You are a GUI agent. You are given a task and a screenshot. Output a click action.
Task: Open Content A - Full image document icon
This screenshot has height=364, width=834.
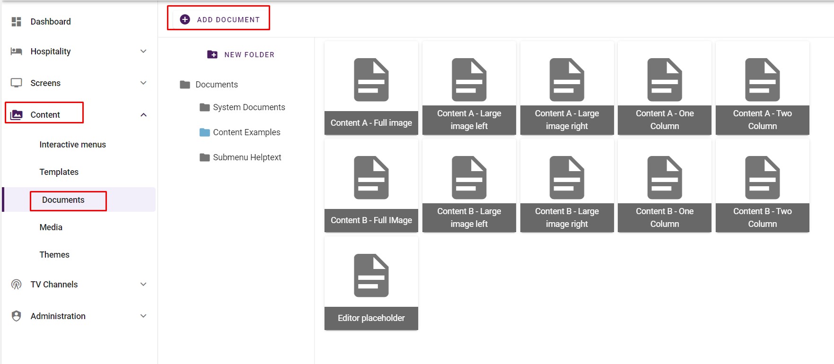pyautogui.click(x=371, y=80)
